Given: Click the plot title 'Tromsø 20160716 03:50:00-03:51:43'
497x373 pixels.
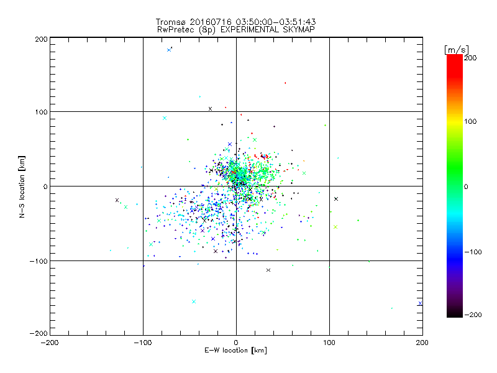Looking at the screenshot, I should click(x=235, y=22).
